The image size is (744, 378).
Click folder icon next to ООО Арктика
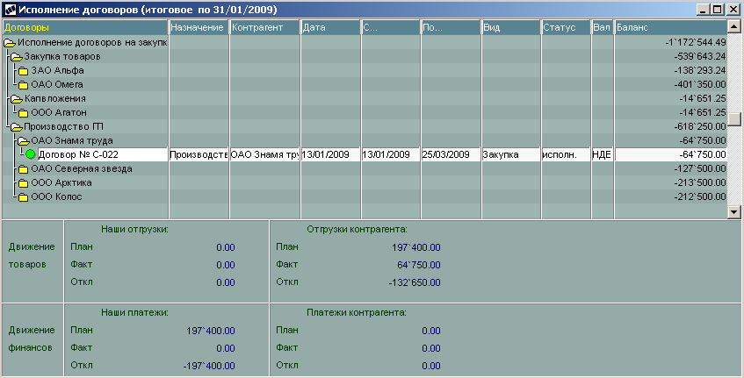[23, 183]
